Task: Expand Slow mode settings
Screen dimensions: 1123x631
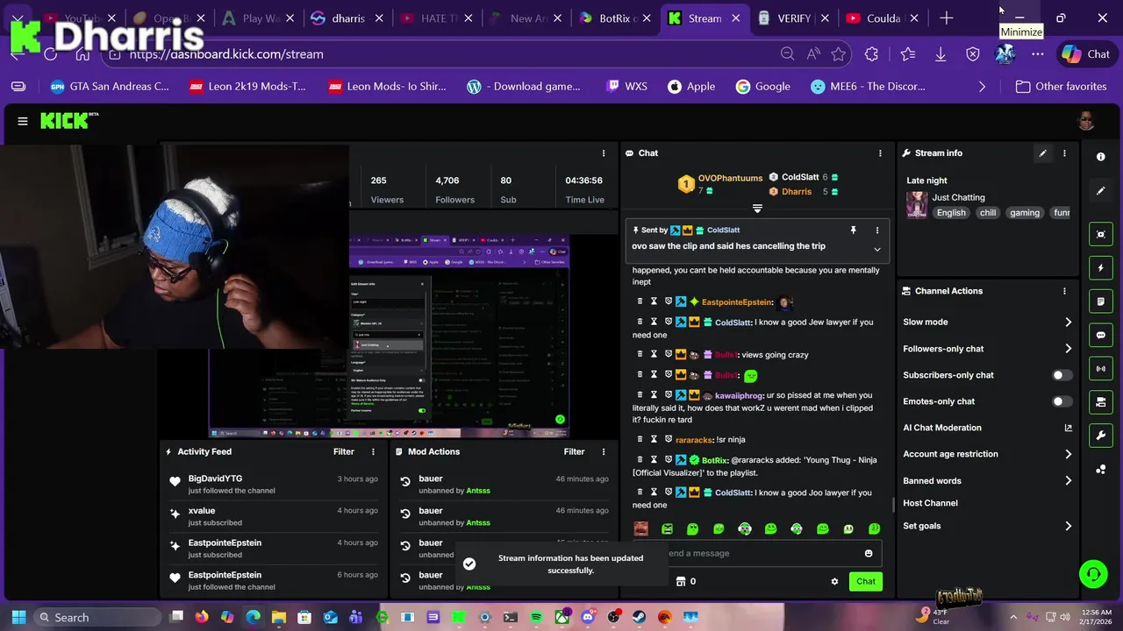Action: click(1068, 323)
